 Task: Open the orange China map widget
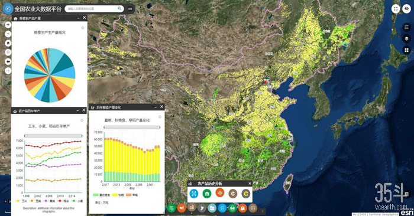(182, 208)
